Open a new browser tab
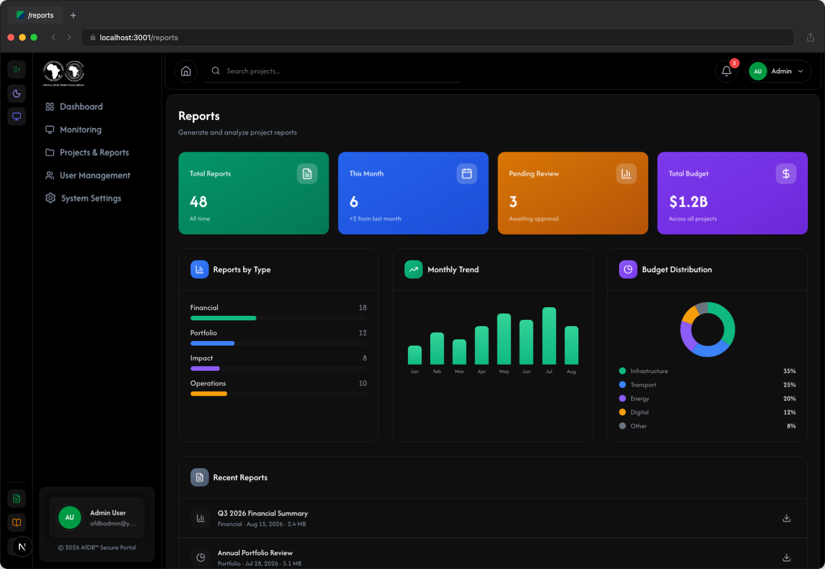825x569 pixels. (73, 16)
